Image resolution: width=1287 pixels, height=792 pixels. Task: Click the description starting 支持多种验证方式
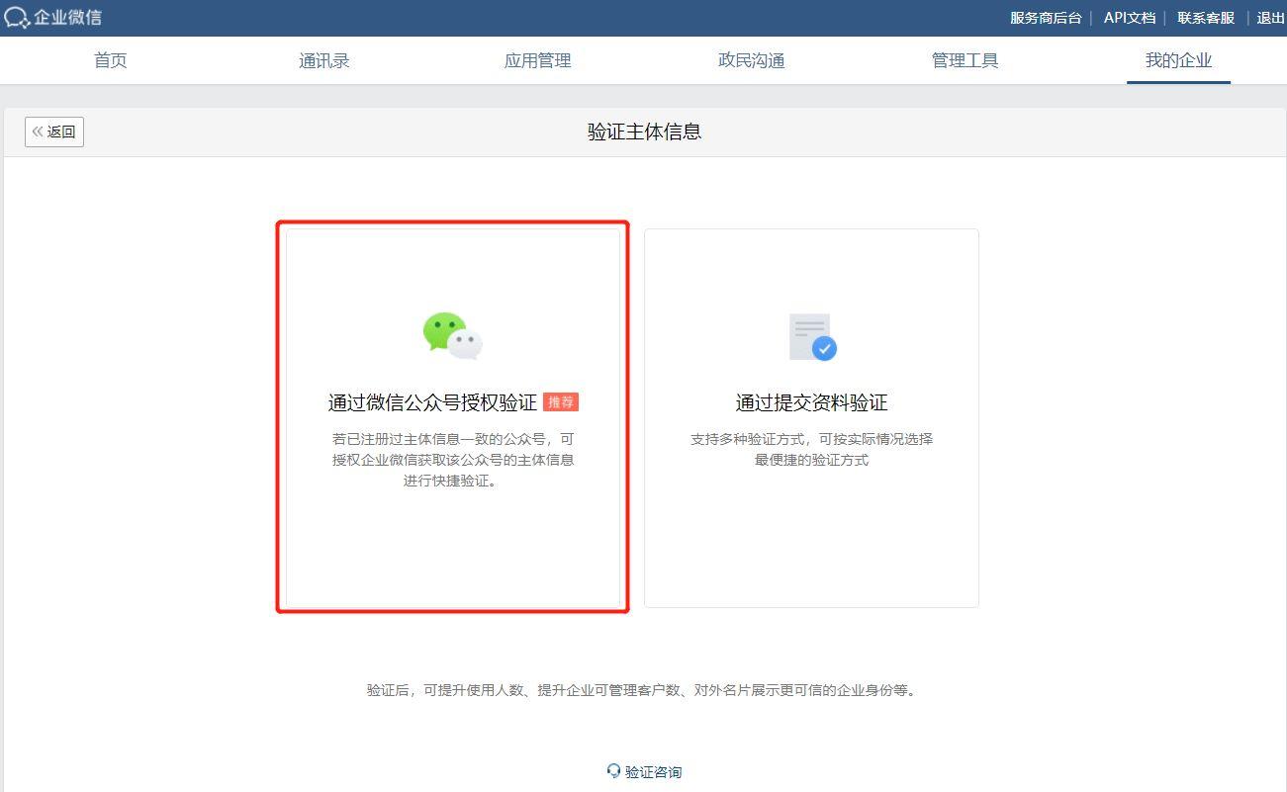pyautogui.click(x=811, y=449)
